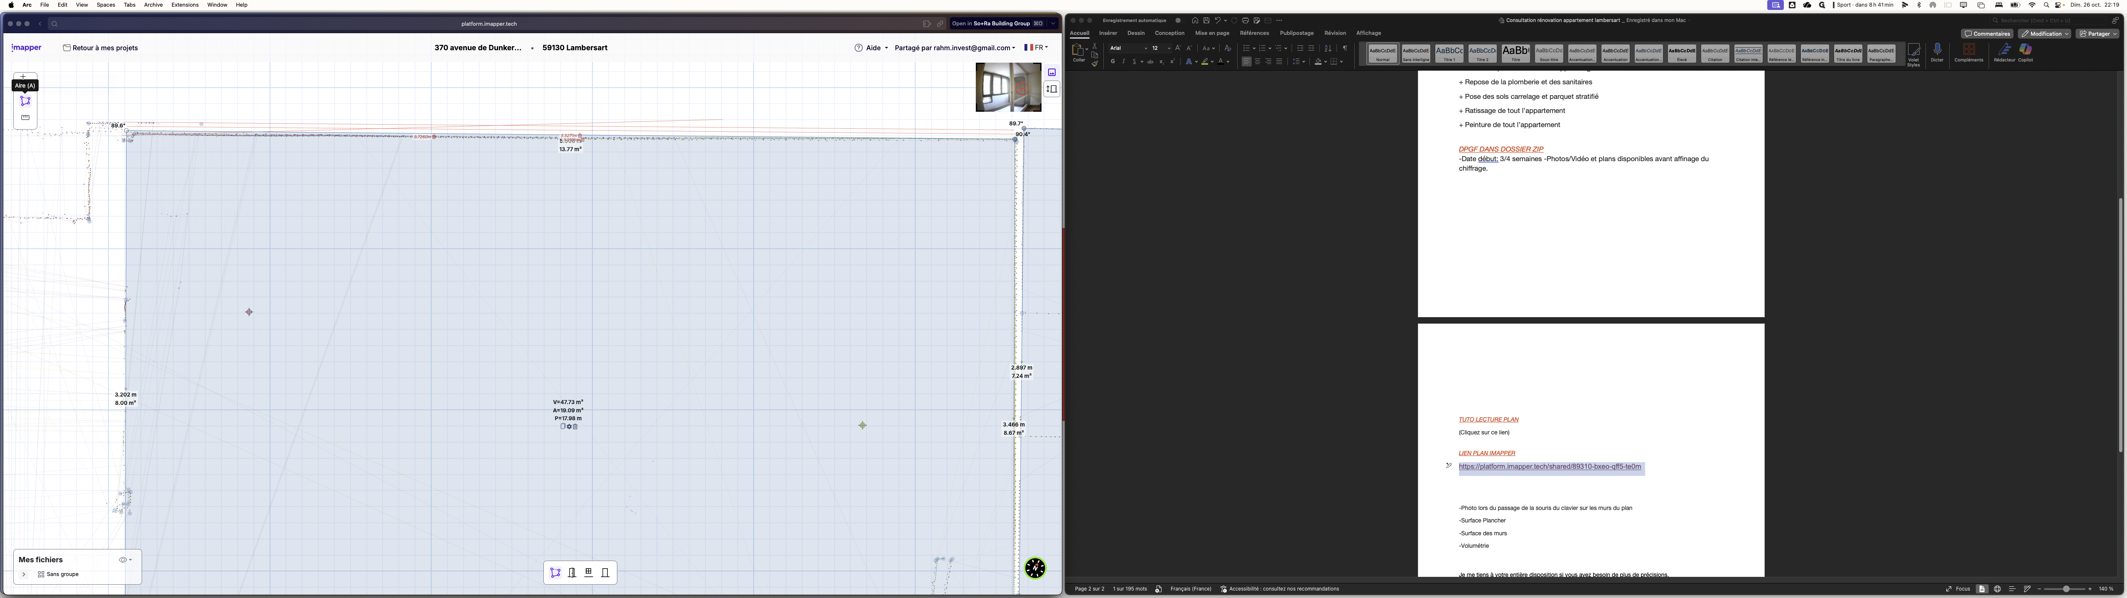
Task: Toggle bold formatting in the Word ribbon
Action: click(1112, 61)
